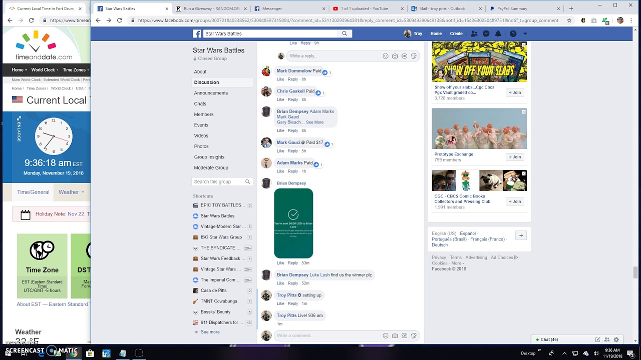The width and height of the screenshot is (641, 360).
Task: Open Messenger icon in Facebook header
Action: (x=486, y=33)
